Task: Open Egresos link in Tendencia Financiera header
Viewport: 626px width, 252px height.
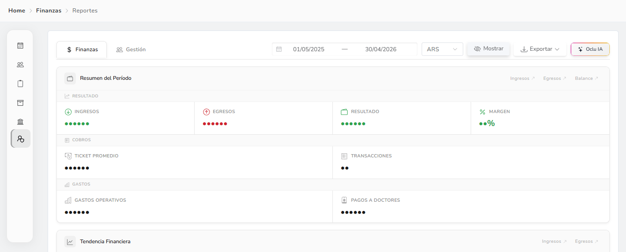Action: [587, 241]
